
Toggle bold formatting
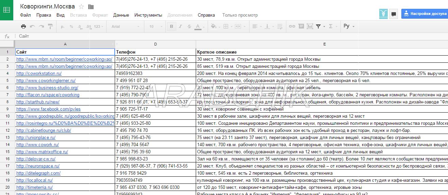pos(172,26)
